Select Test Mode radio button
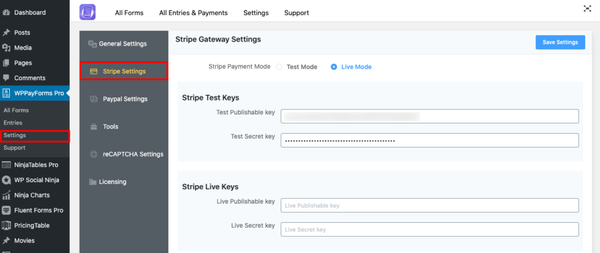Viewport: 600px width, 253px height. click(279, 67)
